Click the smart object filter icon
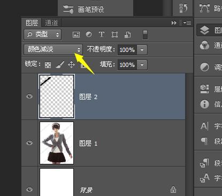Image resolution: width=222 pixels, height=196 pixels. pyautogui.click(x=127, y=34)
